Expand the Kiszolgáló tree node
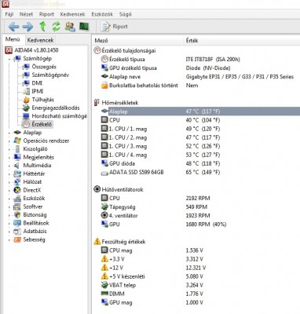 9,149
